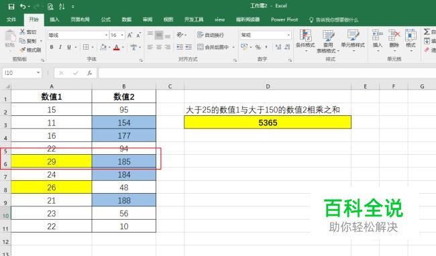Expand the Merge & Center dropdown arrow
The height and width of the screenshot is (256, 436).
(x=233, y=47)
